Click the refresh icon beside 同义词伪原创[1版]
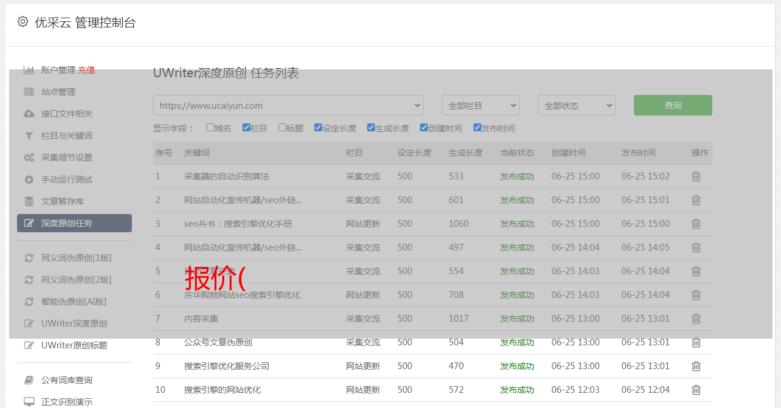This screenshot has height=408, width=781. point(29,258)
